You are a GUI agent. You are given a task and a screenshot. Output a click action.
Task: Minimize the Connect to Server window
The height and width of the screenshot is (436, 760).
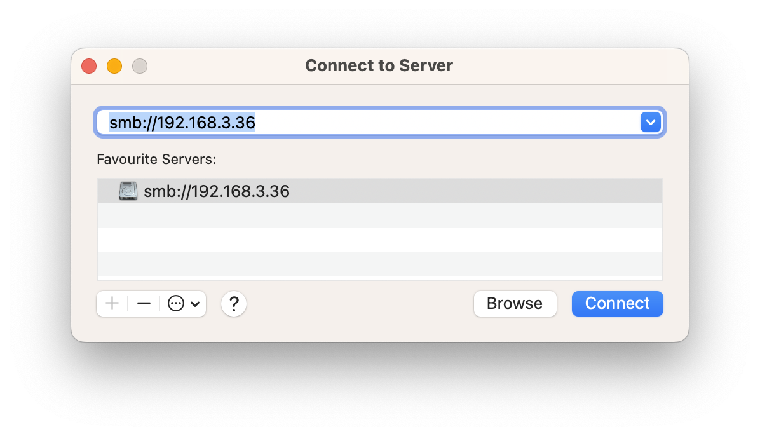tap(114, 66)
